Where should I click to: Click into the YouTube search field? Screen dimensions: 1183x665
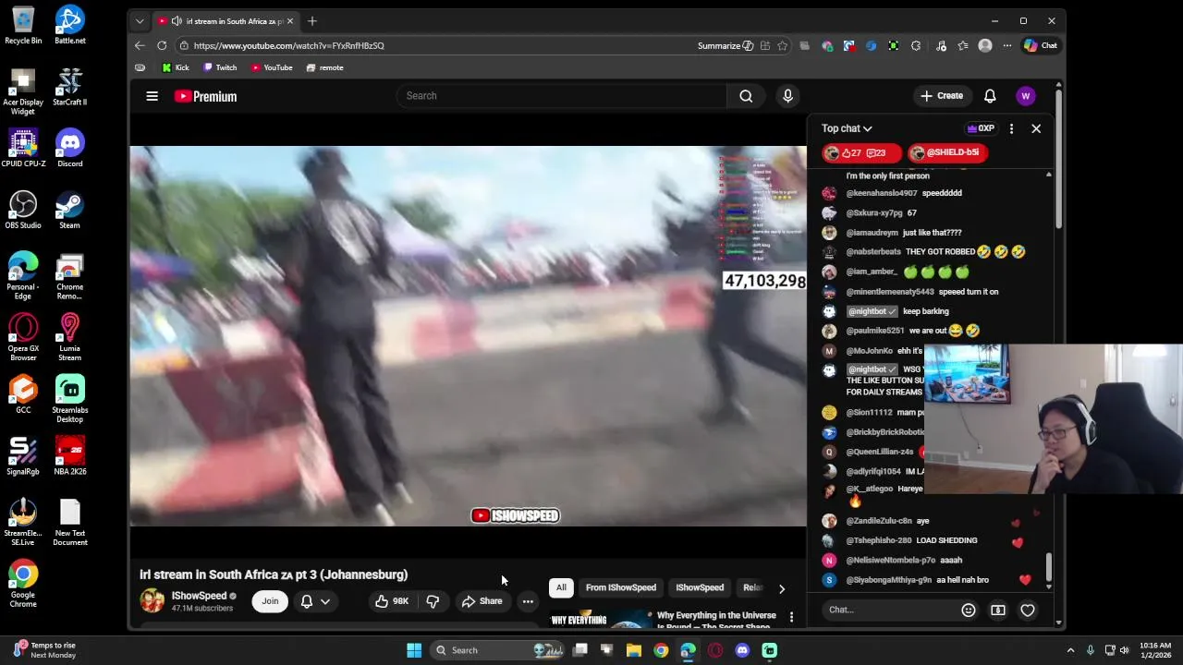(560, 96)
